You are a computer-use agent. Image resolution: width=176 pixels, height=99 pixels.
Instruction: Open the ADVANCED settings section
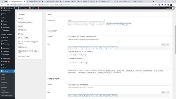(x=22, y=30)
